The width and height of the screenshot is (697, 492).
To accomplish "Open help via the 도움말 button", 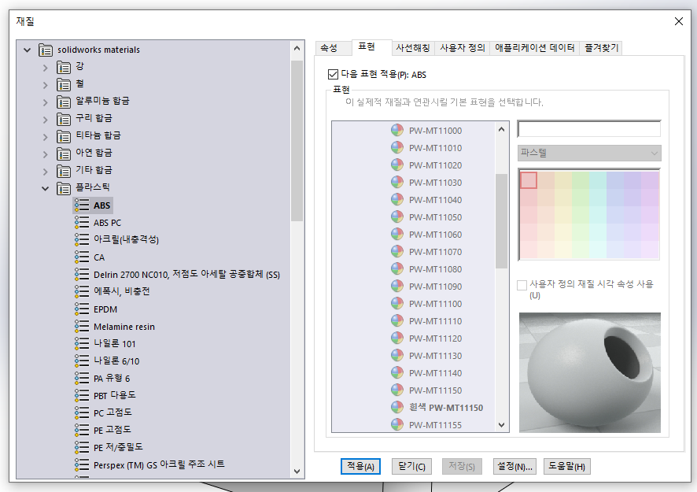I will pyautogui.click(x=566, y=466).
